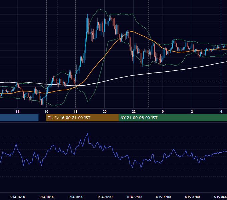Image resolution: width=227 pixels, height=200 pixels.
Task: Click the 3/14 18:00 time label
Action: point(75,197)
